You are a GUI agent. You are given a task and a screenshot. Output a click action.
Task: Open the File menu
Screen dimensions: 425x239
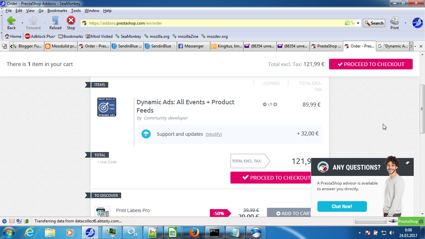[9, 11]
